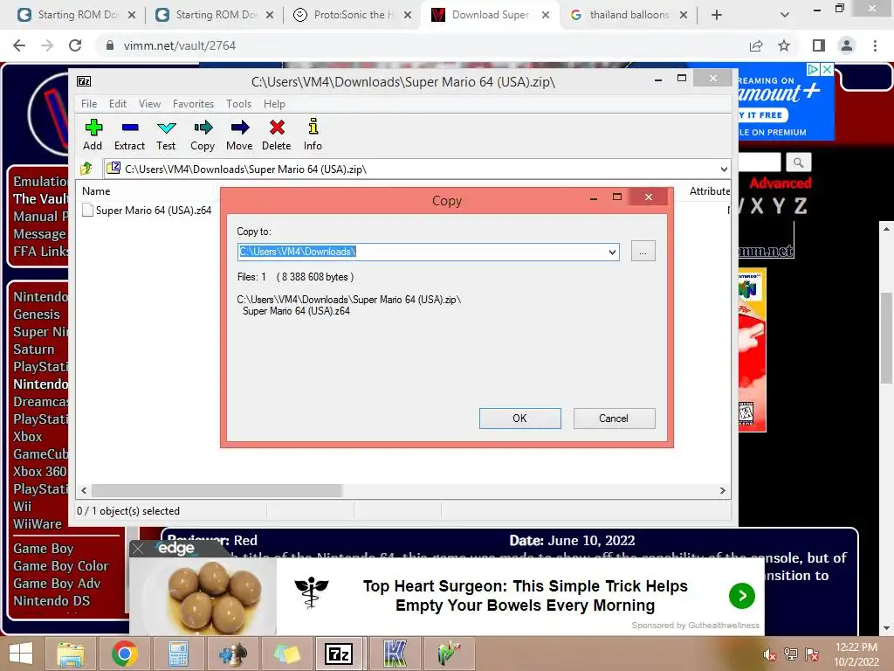Click the Add toolbar icon in 7-Zip
894x671 pixels.
(93, 135)
